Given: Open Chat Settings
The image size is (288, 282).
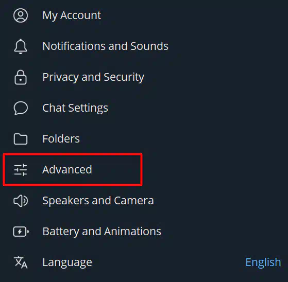Looking at the screenshot, I should [144, 108].
